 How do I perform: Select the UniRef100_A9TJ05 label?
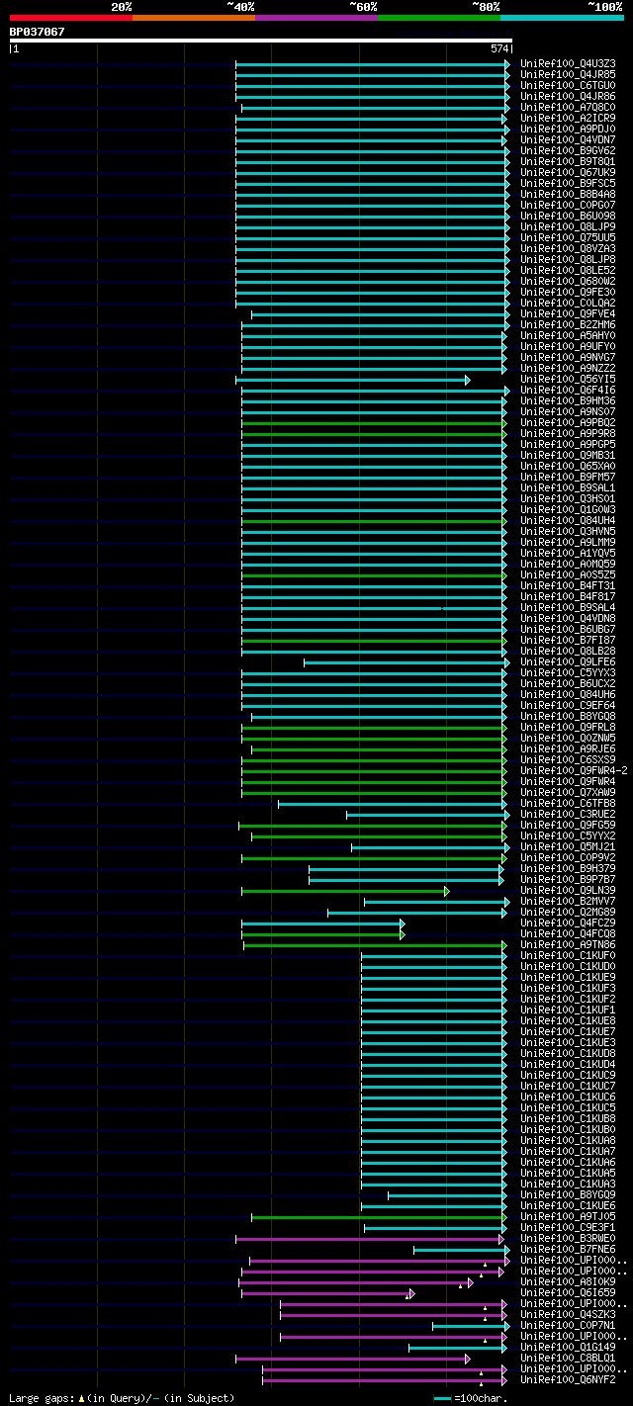568,1216
